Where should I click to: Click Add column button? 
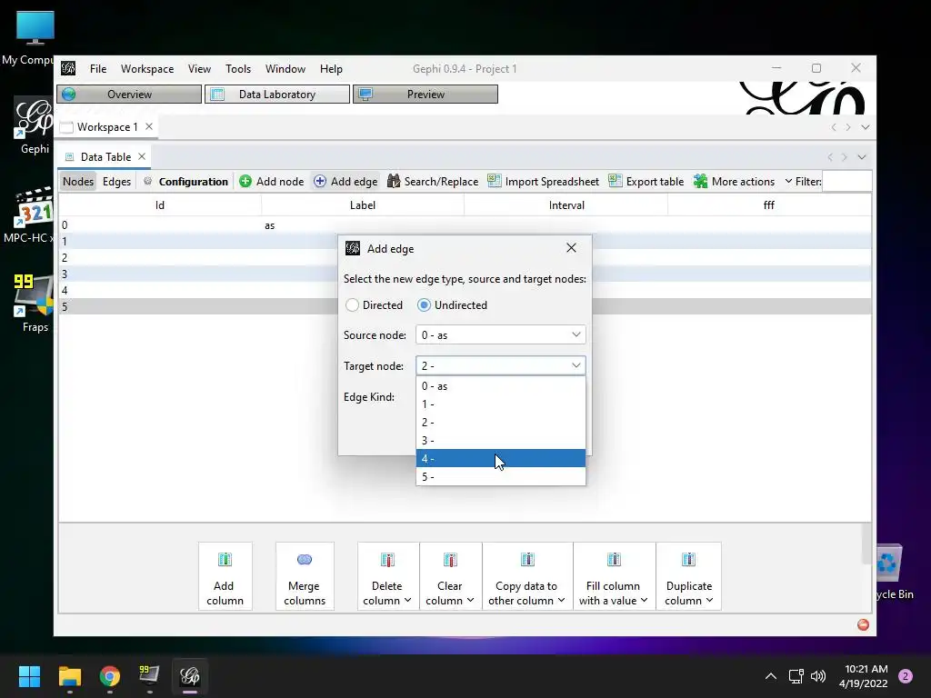(225, 576)
